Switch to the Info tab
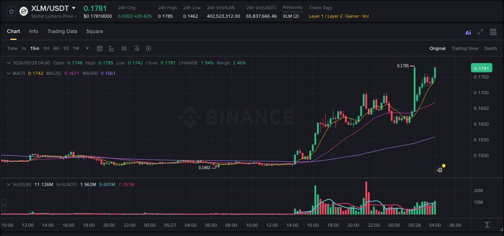This screenshot has height=236, width=504. [33, 31]
